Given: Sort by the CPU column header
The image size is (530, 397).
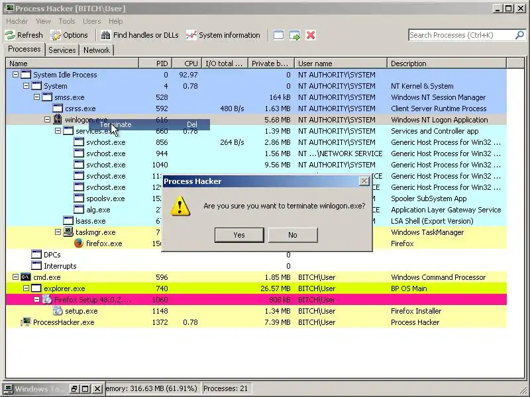Looking at the screenshot, I should coord(187,64).
